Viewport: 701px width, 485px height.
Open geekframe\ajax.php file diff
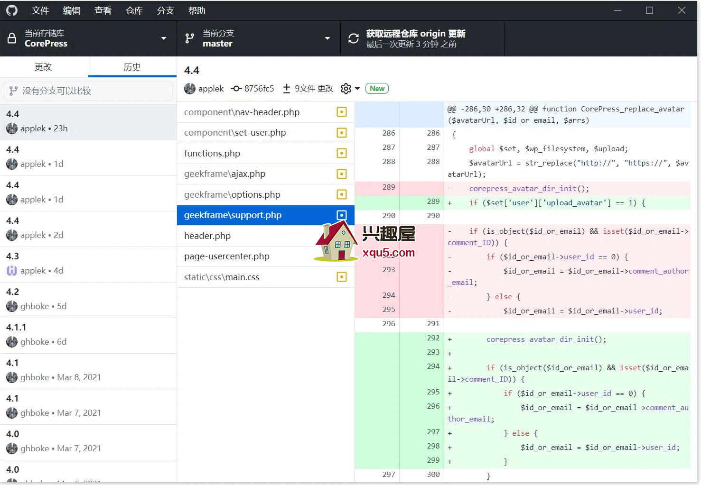(266, 174)
